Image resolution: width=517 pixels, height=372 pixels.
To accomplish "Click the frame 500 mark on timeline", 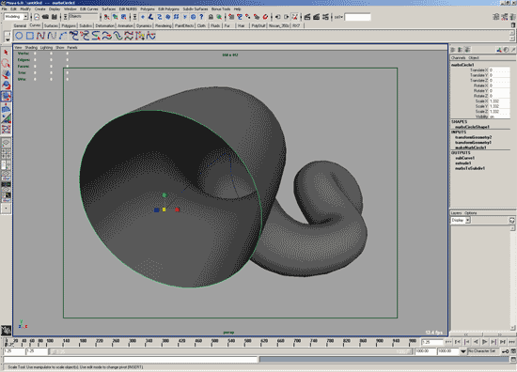I will [x=214, y=342].
